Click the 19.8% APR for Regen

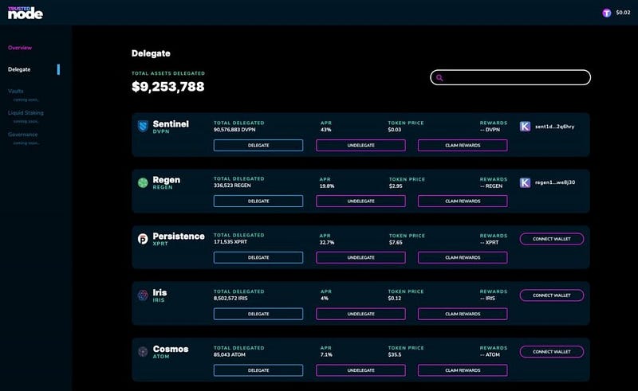pyautogui.click(x=327, y=186)
